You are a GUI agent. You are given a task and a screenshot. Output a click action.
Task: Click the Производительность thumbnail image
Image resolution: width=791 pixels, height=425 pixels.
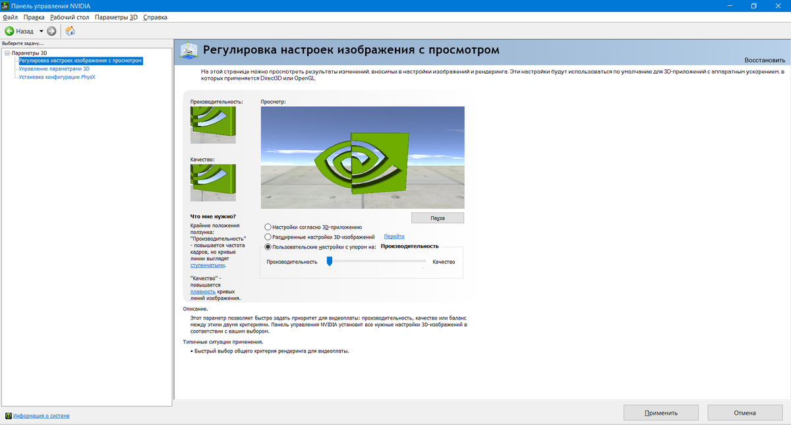click(213, 125)
